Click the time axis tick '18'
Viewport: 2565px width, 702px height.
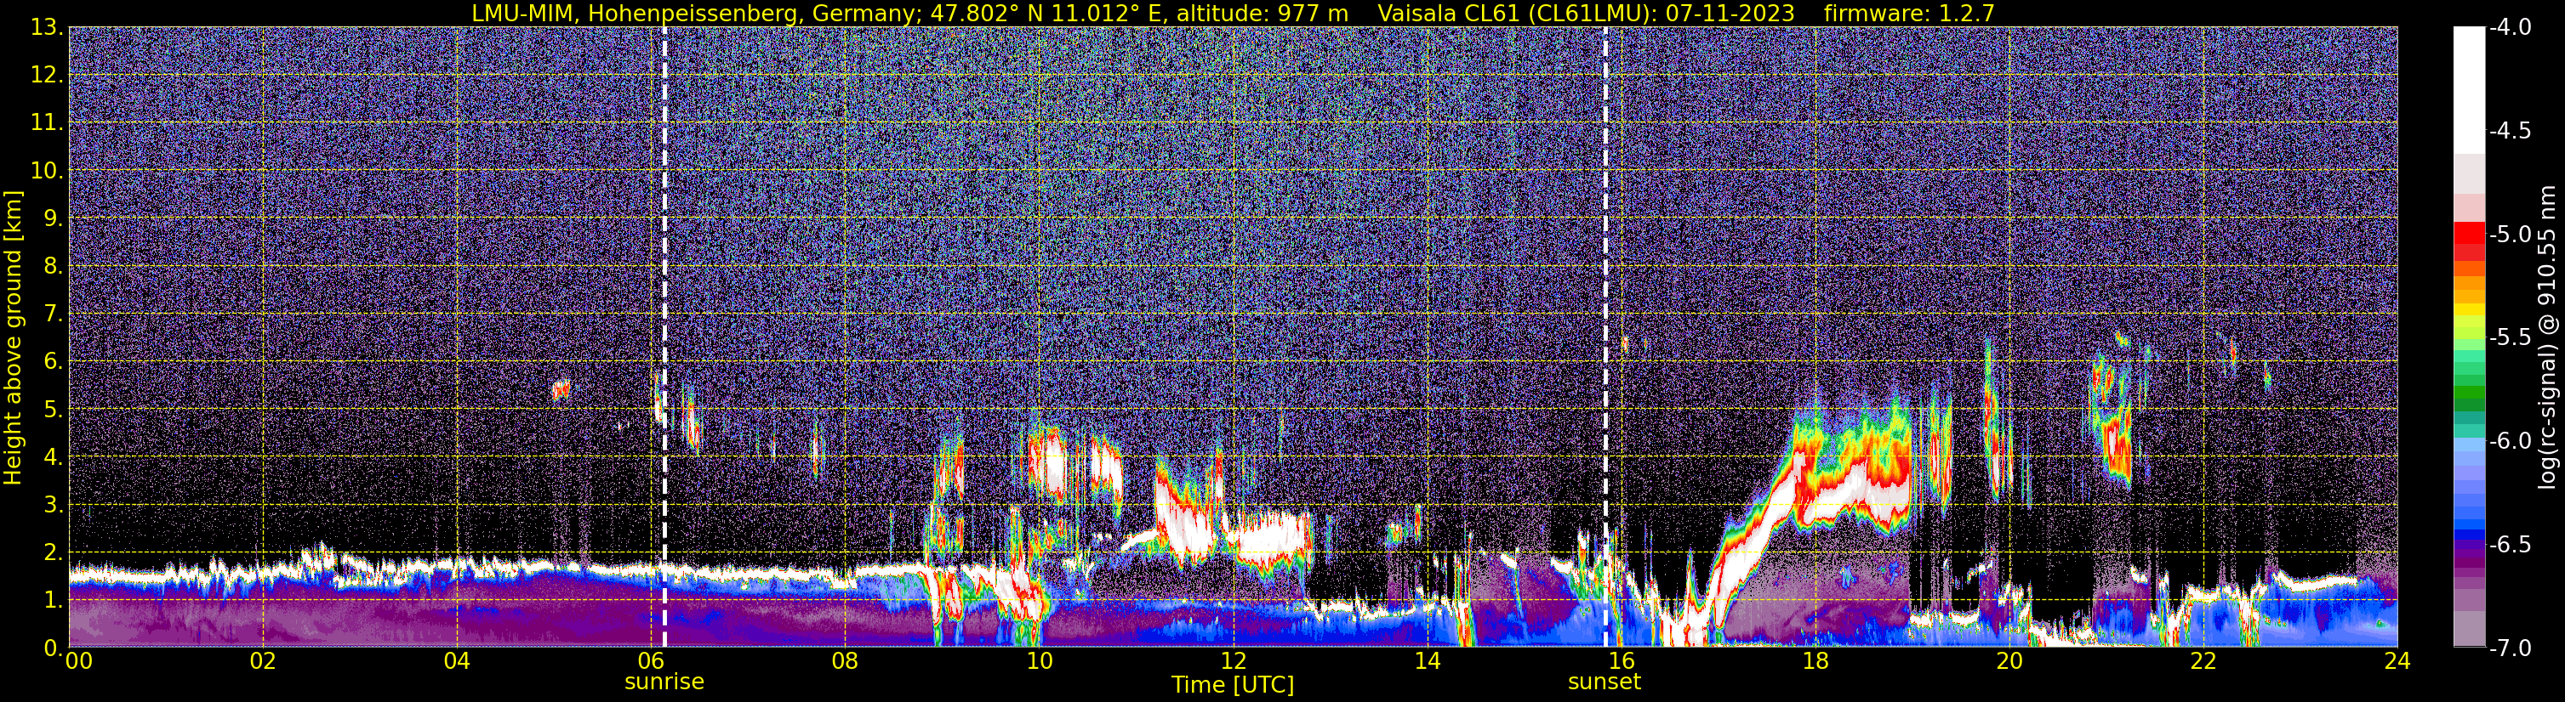[1815, 662]
